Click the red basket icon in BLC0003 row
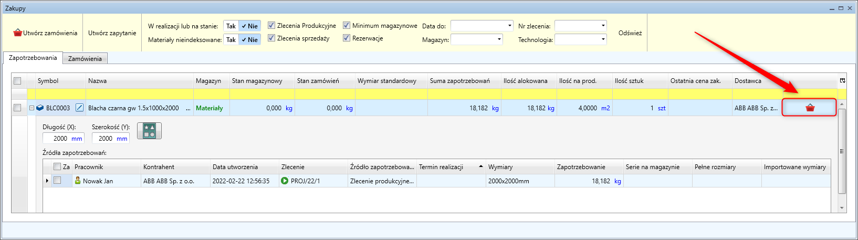Screen dimensions: 858x240 point(810,108)
